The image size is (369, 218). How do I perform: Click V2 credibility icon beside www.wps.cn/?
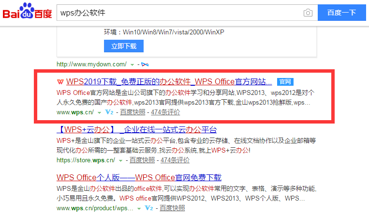click(109, 112)
